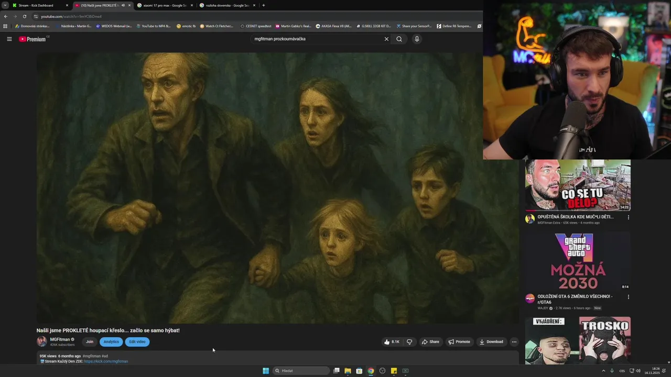Open options for ODLOŽENÍ GTA 6 video
The height and width of the screenshot is (377, 671).
point(628,297)
